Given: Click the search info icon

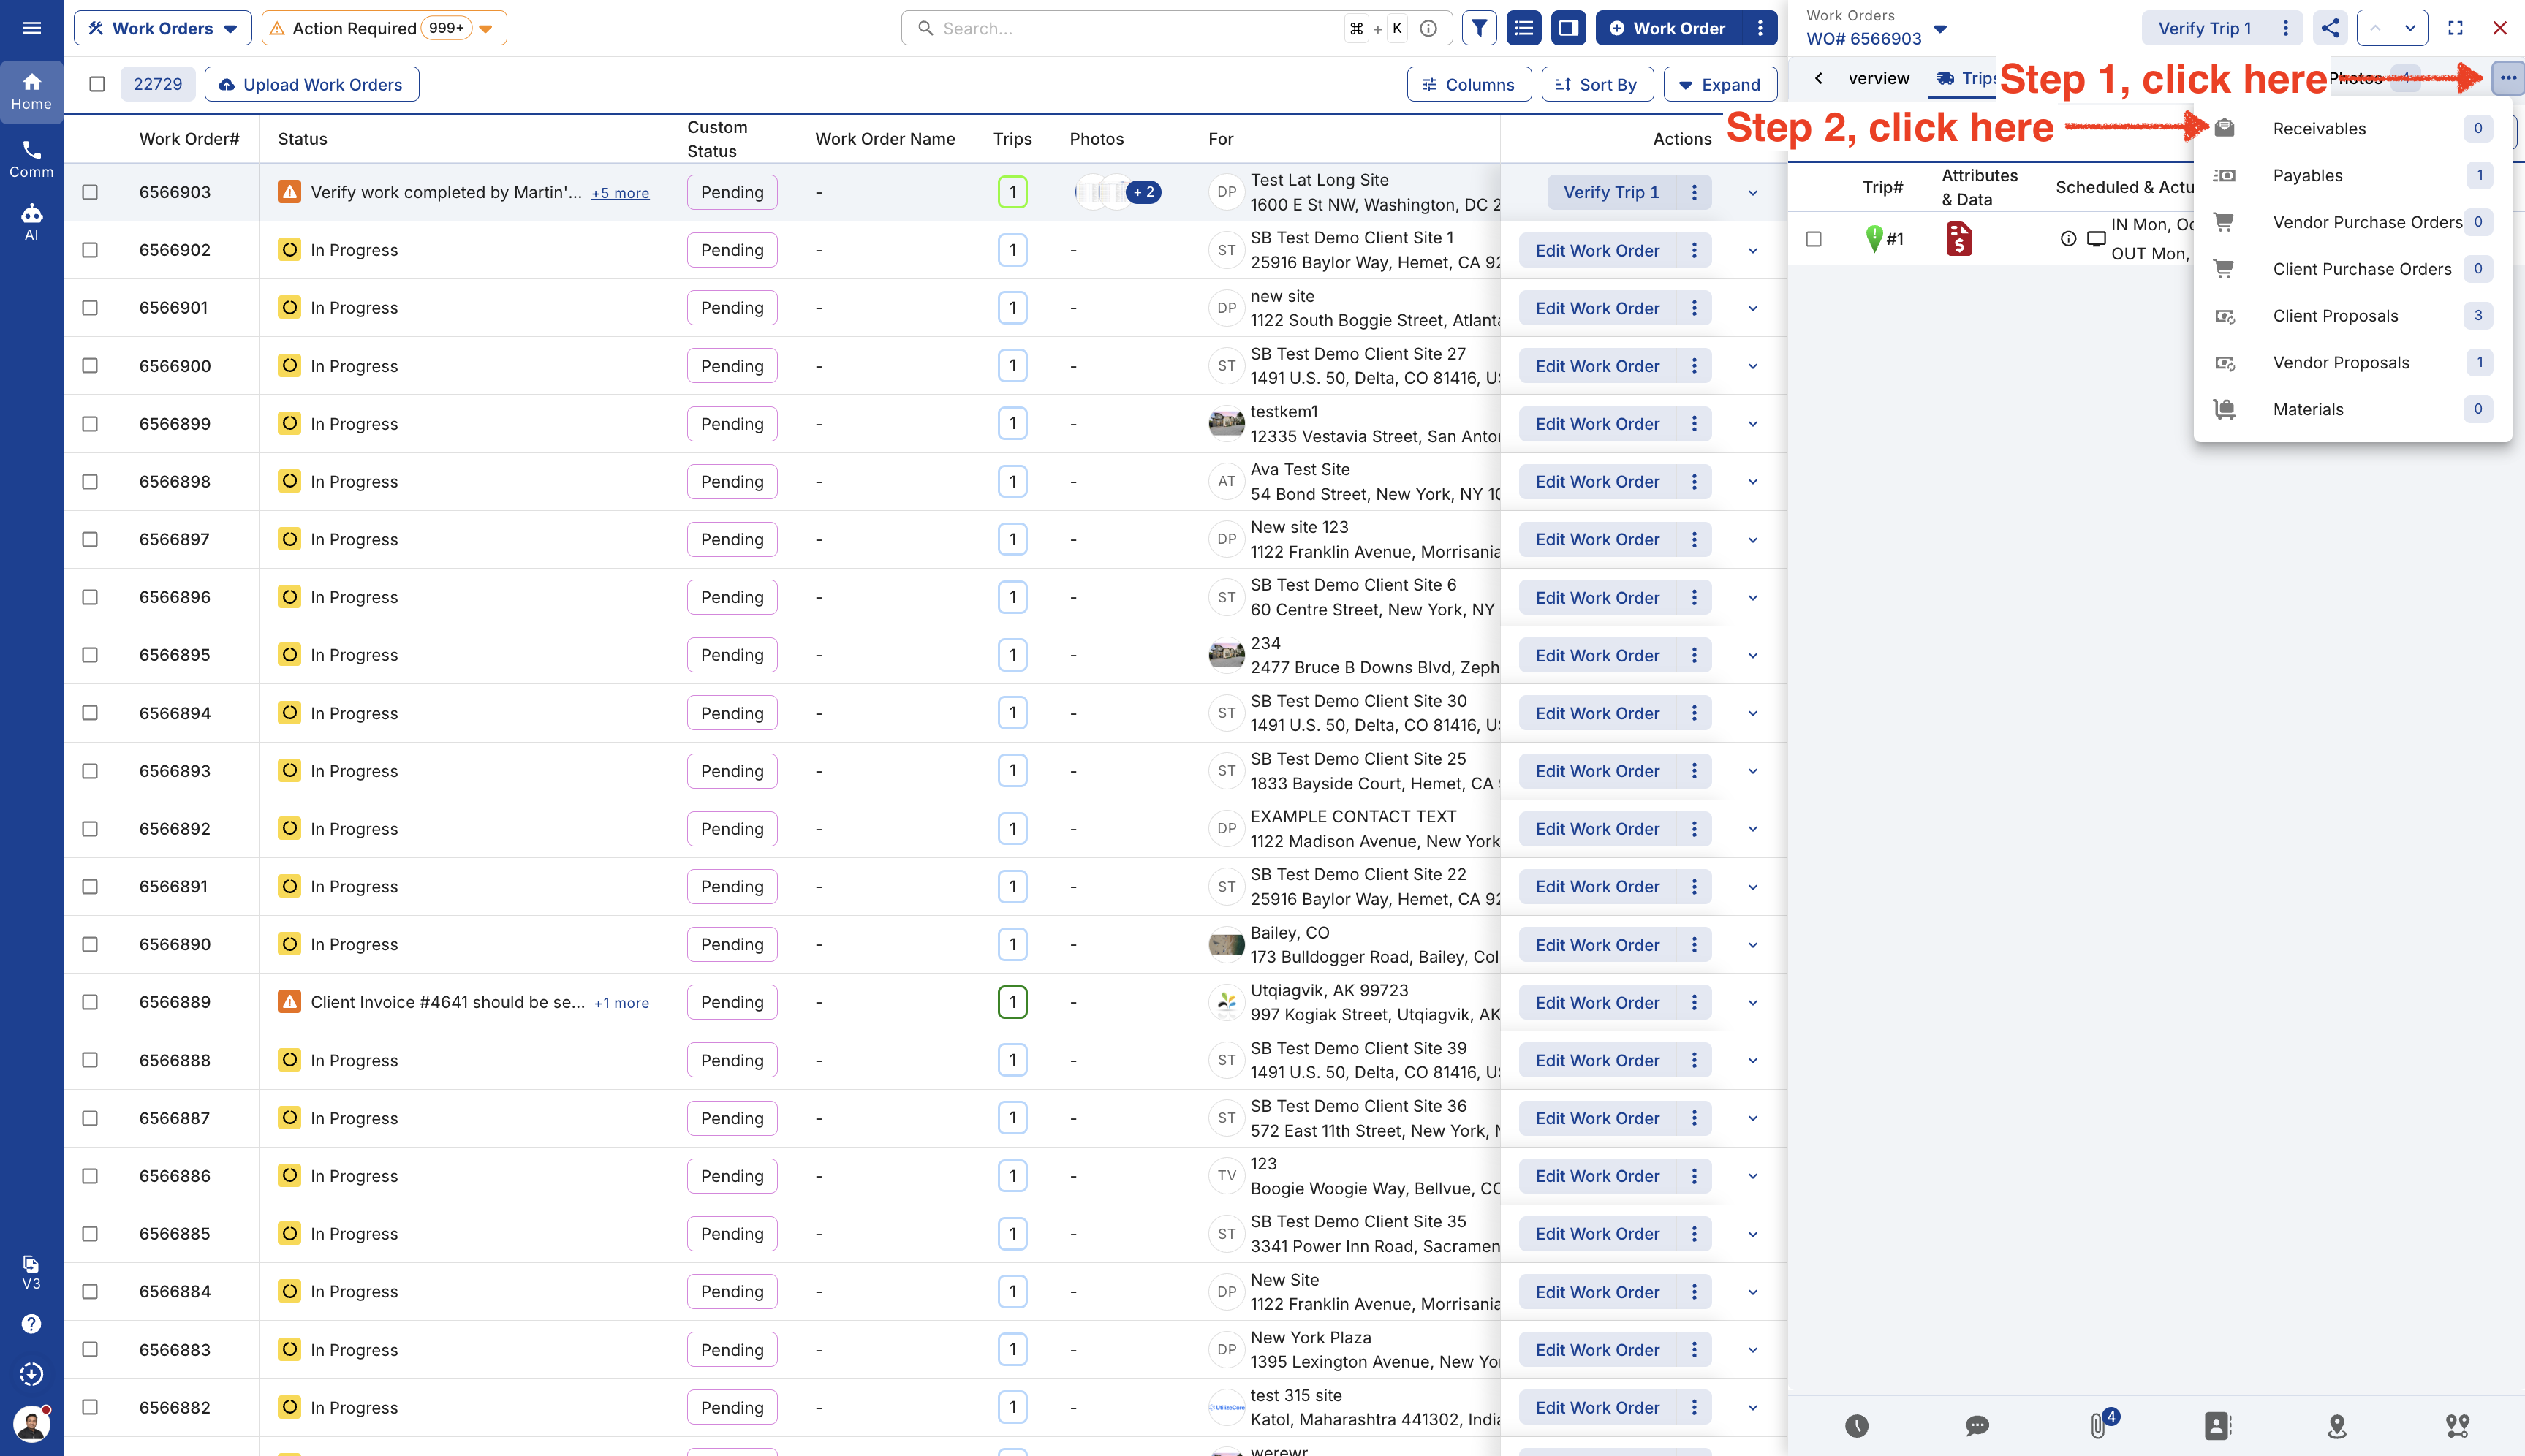Looking at the screenshot, I should [1429, 28].
